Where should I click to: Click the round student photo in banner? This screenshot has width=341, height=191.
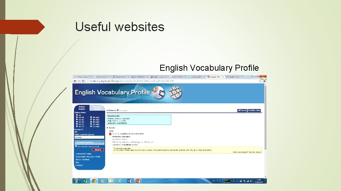pos(158,92)
